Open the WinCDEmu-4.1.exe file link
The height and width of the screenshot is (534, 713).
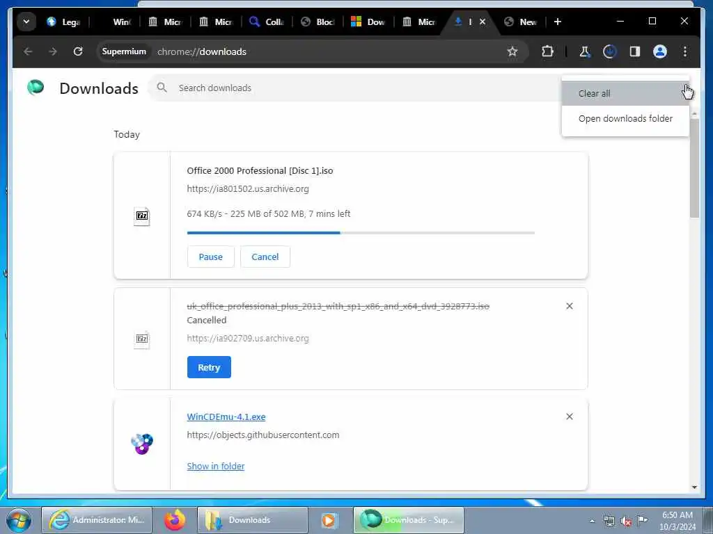[226, 417]
